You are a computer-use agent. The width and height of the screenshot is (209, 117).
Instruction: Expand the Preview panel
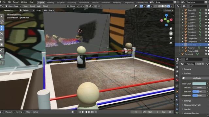click(187, 69)
